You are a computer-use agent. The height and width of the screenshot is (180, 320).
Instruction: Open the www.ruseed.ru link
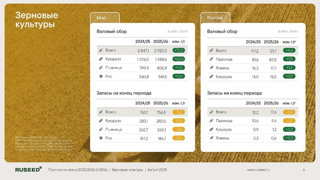259,170
